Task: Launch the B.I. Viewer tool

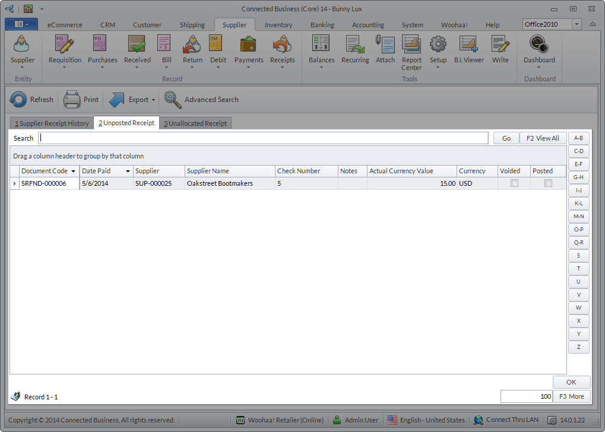Action: 468,46
